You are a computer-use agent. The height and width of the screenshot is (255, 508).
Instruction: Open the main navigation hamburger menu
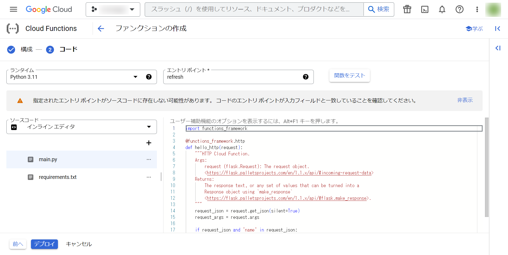pos(13,10)
